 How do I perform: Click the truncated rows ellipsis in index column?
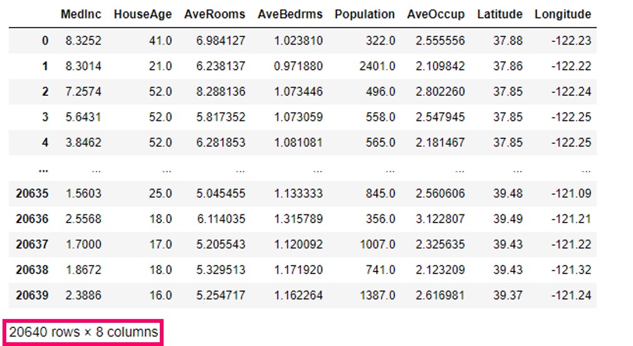pos(44,168)
